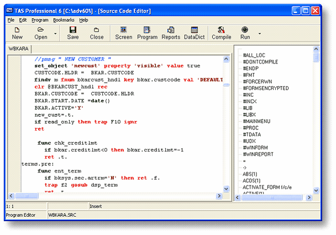Click the Compile toolbar icon
The image size is (336, 235).
coord(221,30)
